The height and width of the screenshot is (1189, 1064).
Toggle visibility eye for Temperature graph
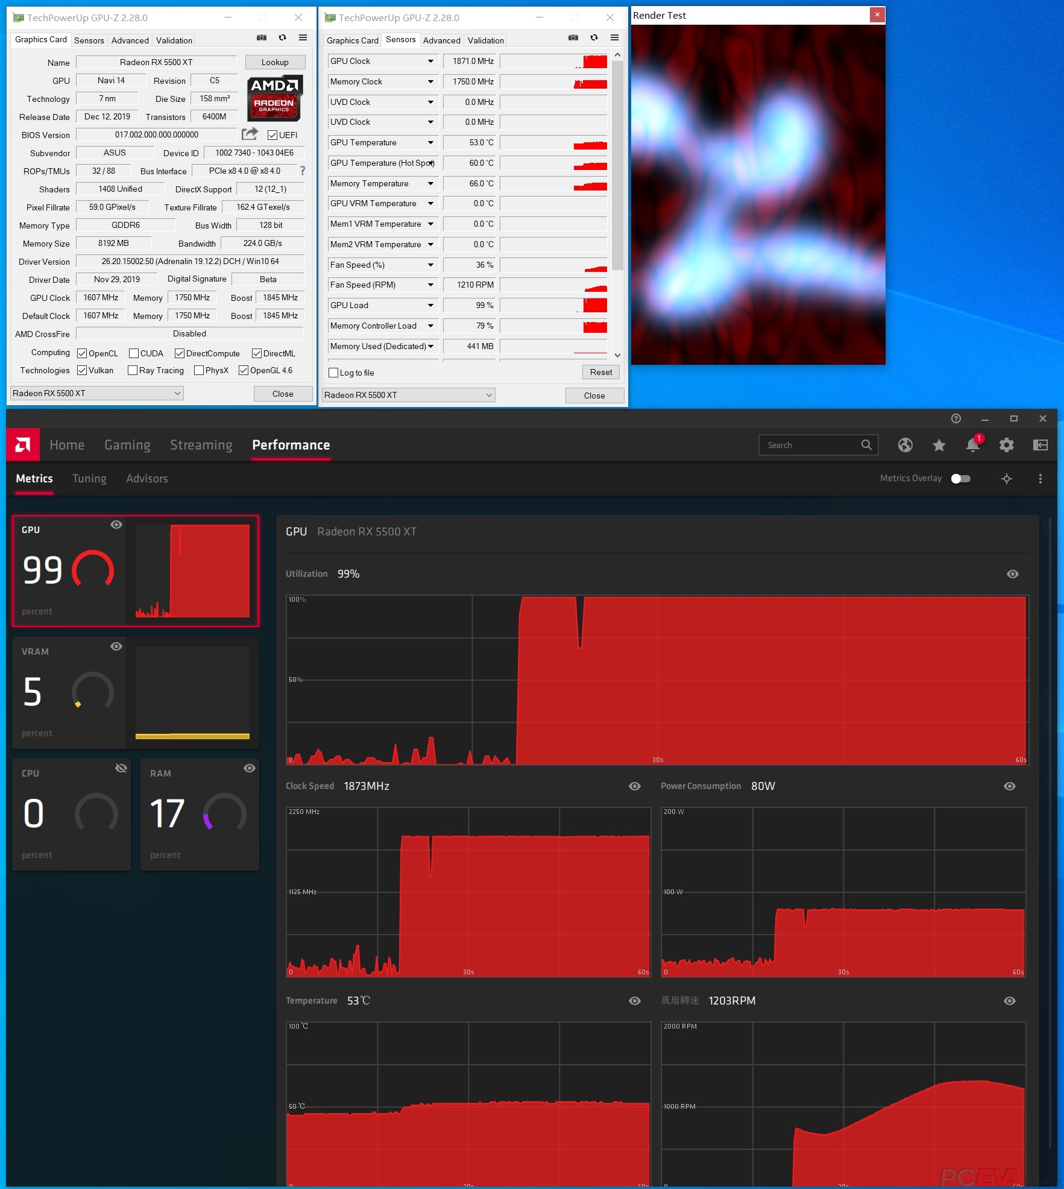pos(635,1001)
